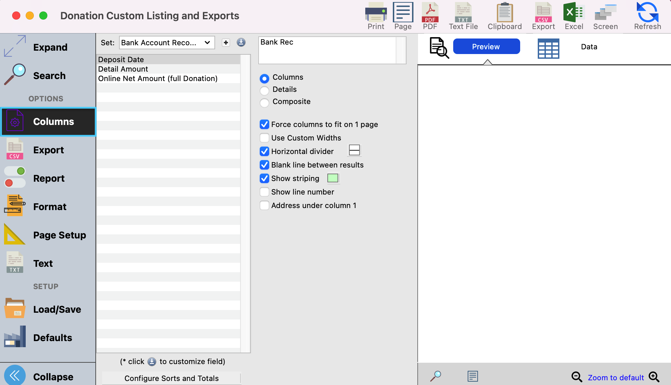Turn on Show line number
This screenshot has height=385, width=671.
(x=264, y=192)
